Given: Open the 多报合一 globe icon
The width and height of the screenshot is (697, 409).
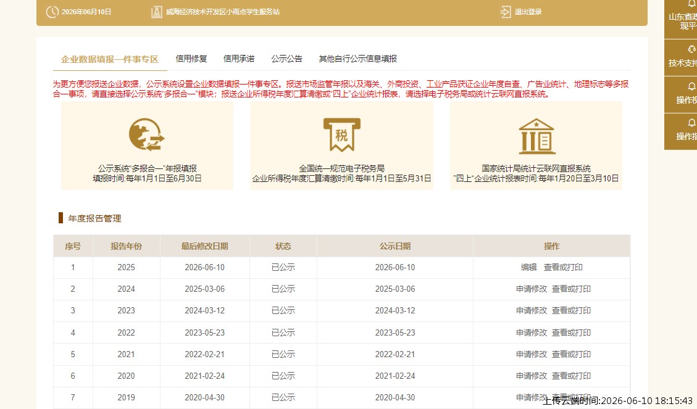Looking at the screenshot, I should tap(147, 134).
